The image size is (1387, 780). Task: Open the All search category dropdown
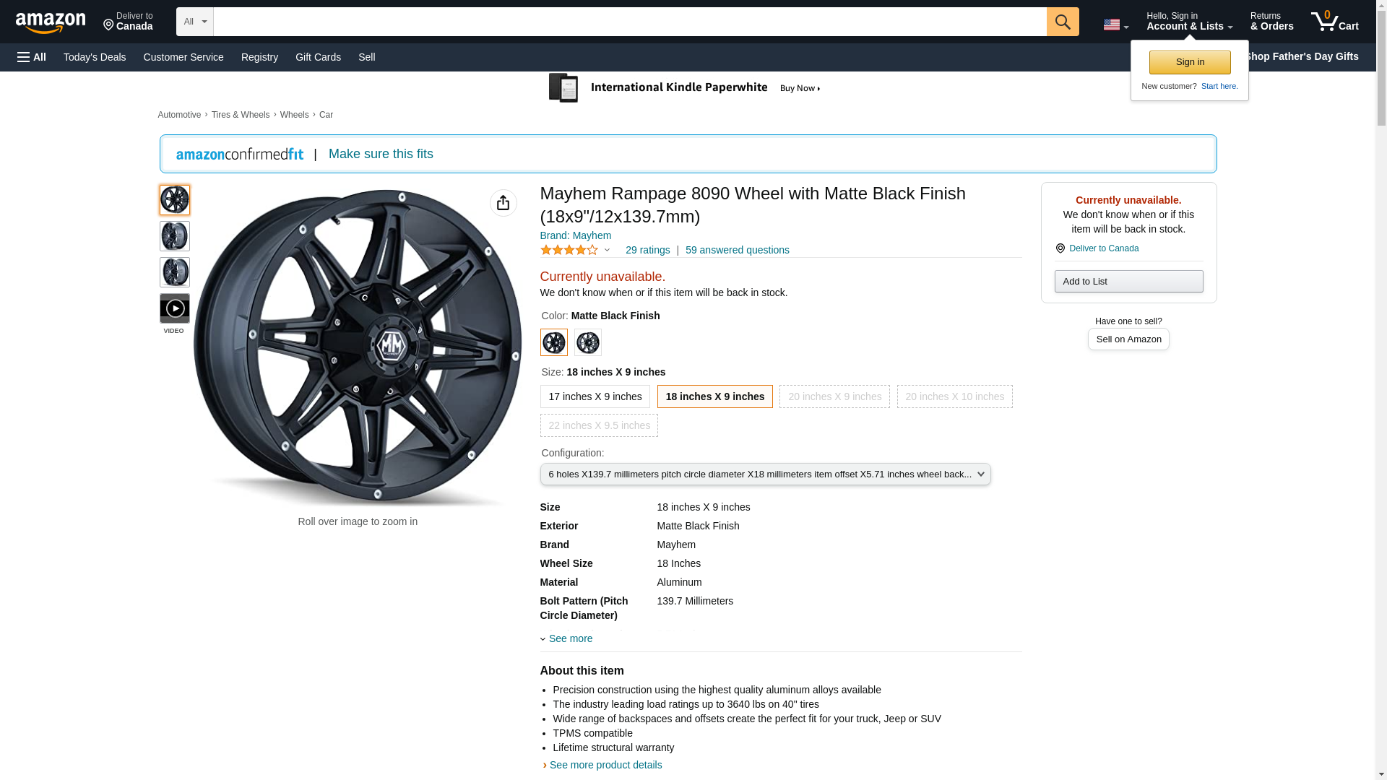(x=194, y=22)
